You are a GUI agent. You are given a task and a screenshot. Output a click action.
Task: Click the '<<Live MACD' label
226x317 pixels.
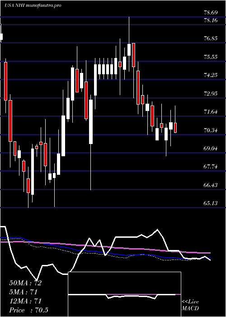(190, 305)
